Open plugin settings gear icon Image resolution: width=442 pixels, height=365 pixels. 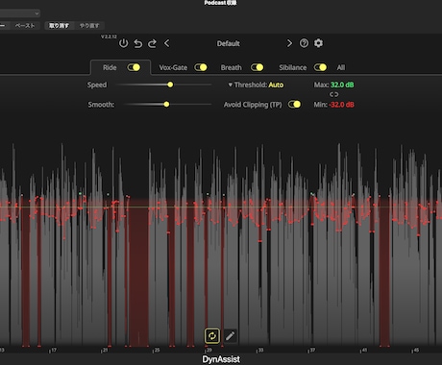click(x=318, y=43)
